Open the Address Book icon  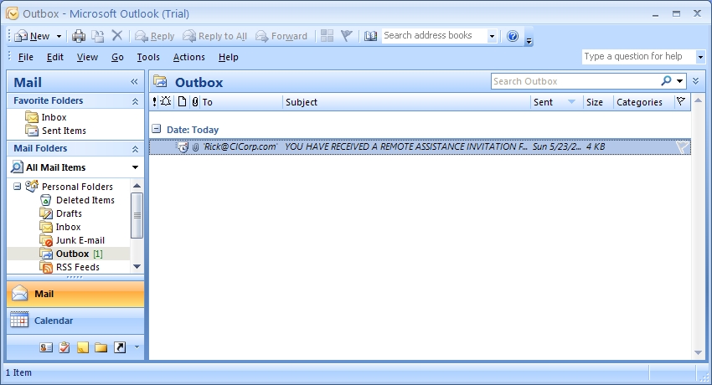370,36
